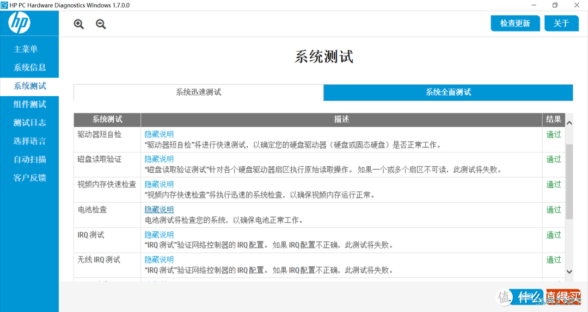Click the zoom out magnifier icon

coord(101,24)
